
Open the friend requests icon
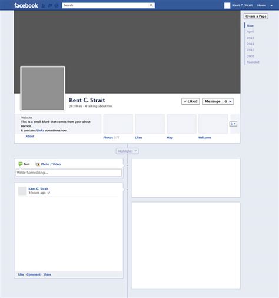click(x=44, y=6)
